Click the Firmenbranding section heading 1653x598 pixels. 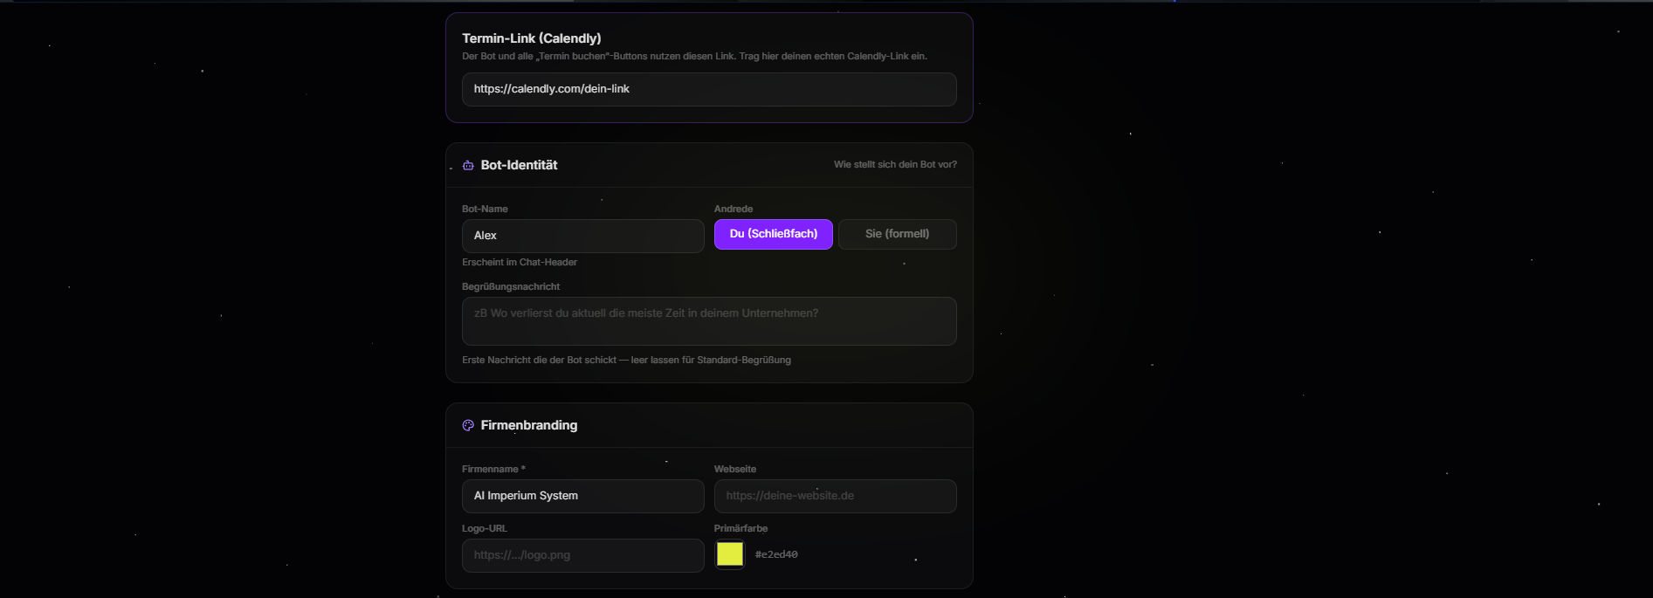528,425
